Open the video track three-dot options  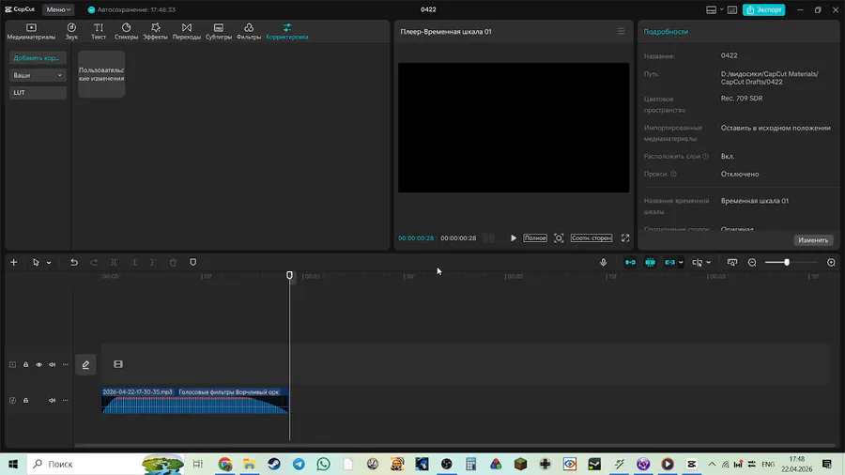click(65, 364)
